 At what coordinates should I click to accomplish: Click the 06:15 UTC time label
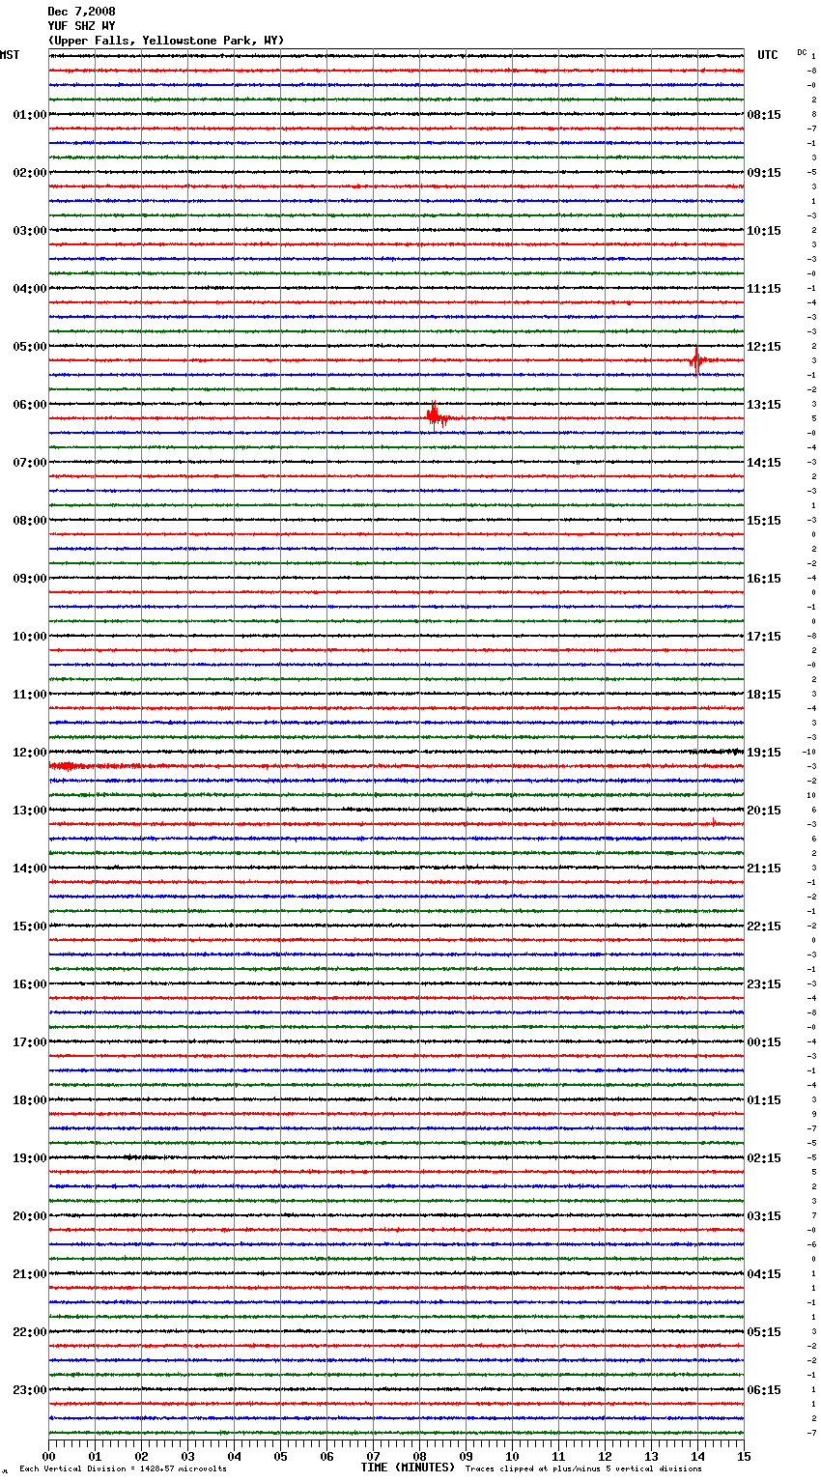pos(764,1390)
